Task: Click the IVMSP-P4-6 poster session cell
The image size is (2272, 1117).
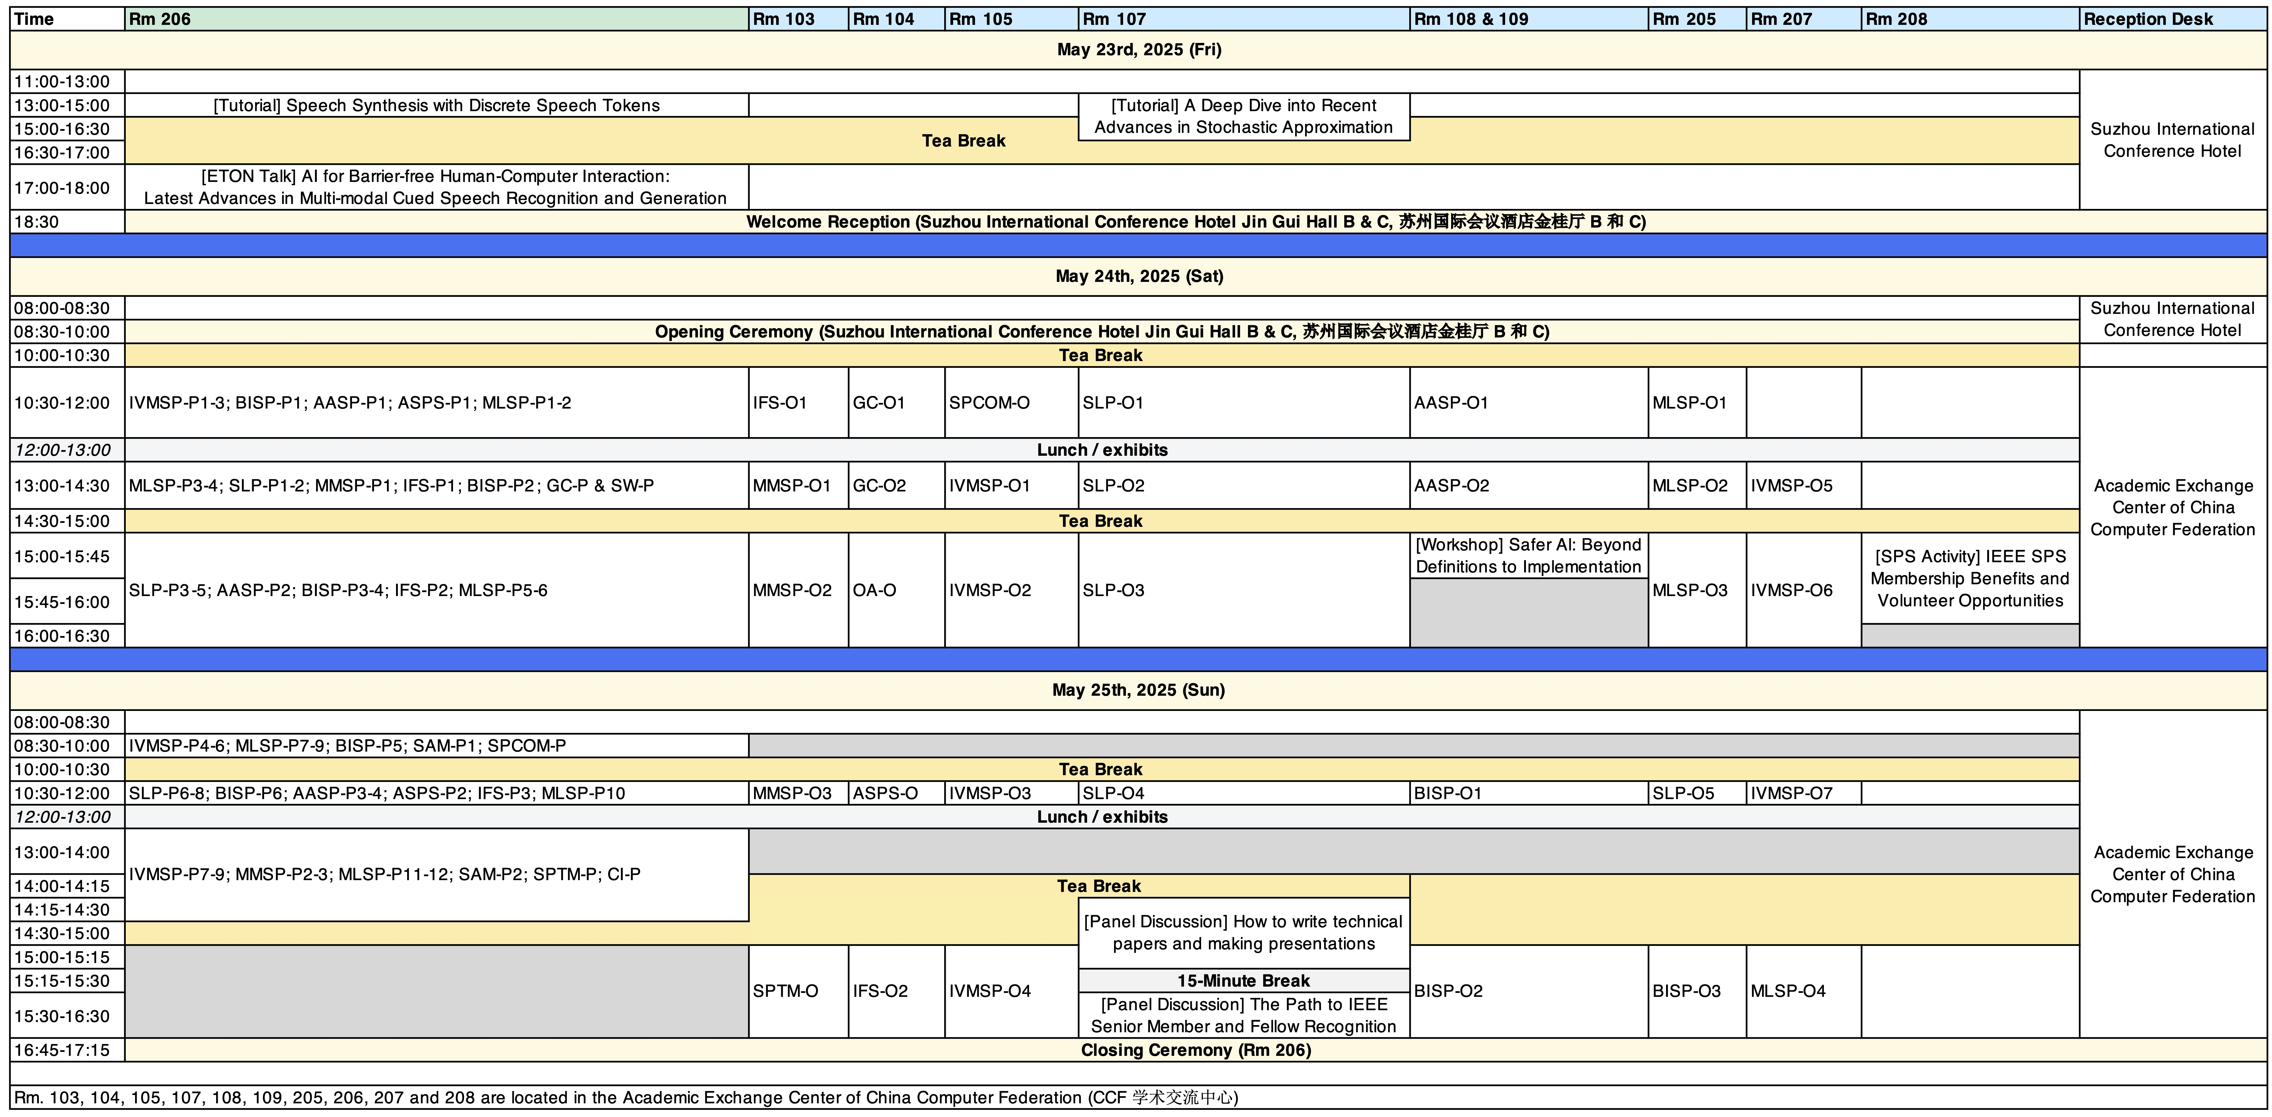Action: pos(437,746)
